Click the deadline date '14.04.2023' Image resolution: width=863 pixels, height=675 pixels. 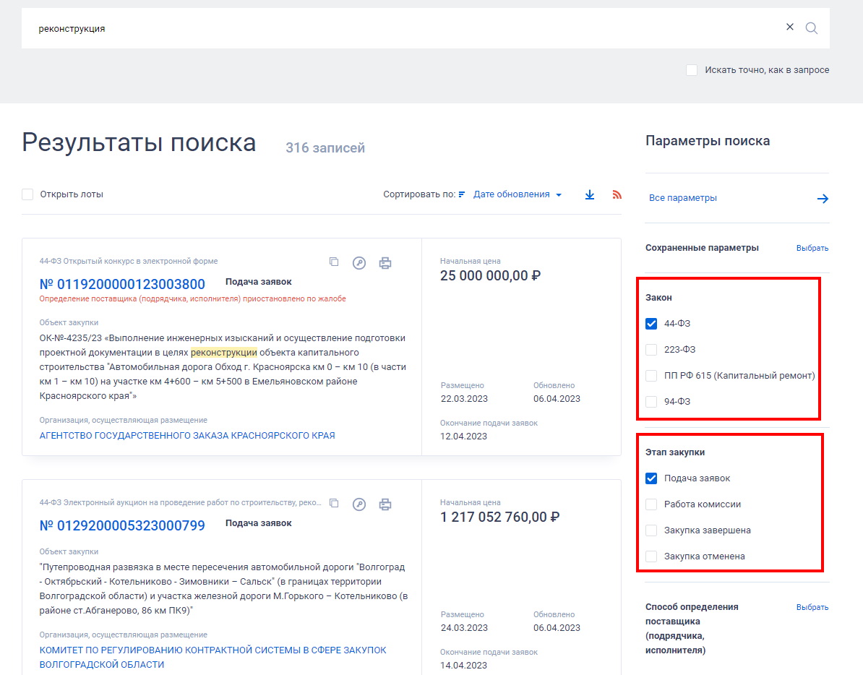point(463,666)
